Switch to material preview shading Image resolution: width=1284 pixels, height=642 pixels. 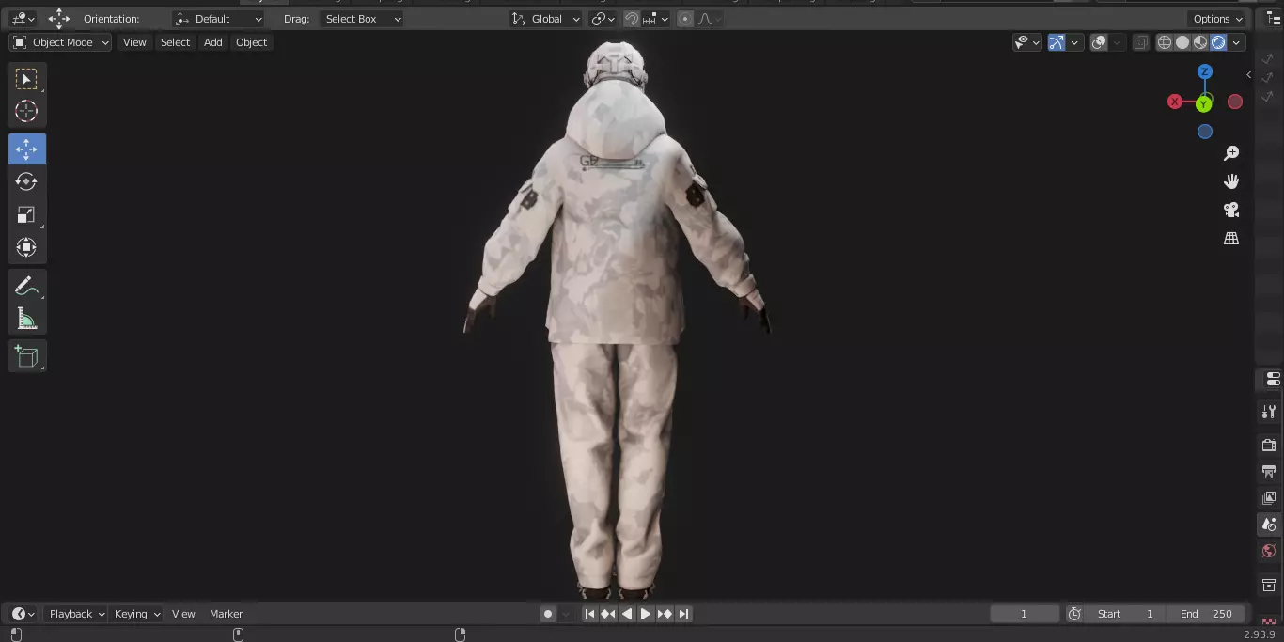click(x=1200, y=42)
